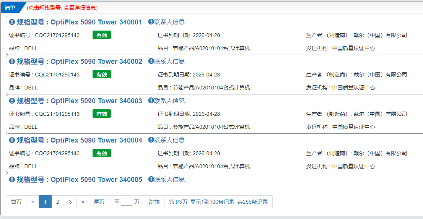
Task: View 联系人信息 for model 340001
Action: pyautogui.click(x=169, y=22)
